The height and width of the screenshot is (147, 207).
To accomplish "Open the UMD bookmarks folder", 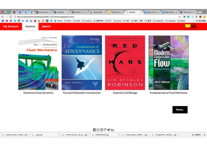I will click(x=77, y=21).
